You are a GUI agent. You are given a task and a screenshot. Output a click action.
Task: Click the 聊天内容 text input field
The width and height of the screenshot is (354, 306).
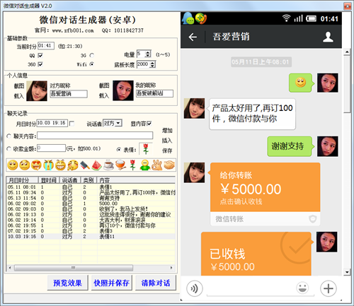(95, 136)
